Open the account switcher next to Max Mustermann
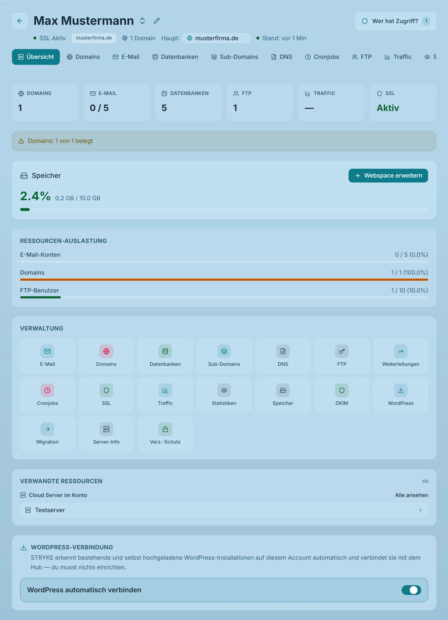The width and height of the screenshot is (448, 620). click(142, 21)
